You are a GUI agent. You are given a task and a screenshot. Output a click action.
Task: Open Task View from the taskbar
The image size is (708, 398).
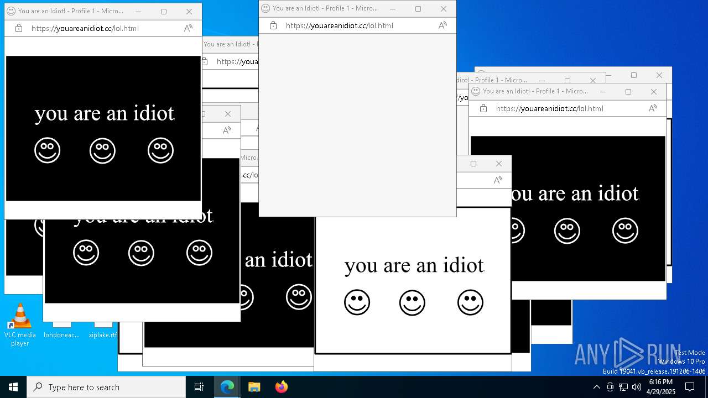(x=199, y=387)
